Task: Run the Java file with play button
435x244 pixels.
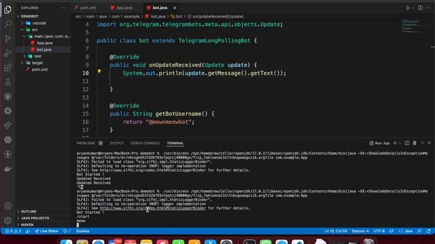Action: coord(408,8)
